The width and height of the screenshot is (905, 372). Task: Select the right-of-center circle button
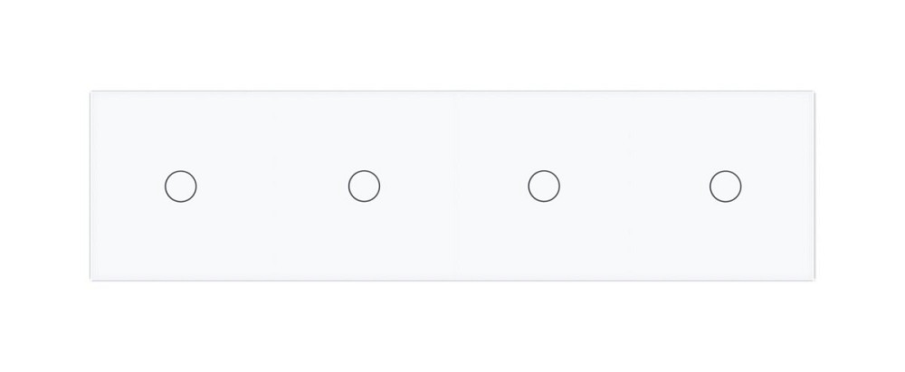[x=544, y=186]
